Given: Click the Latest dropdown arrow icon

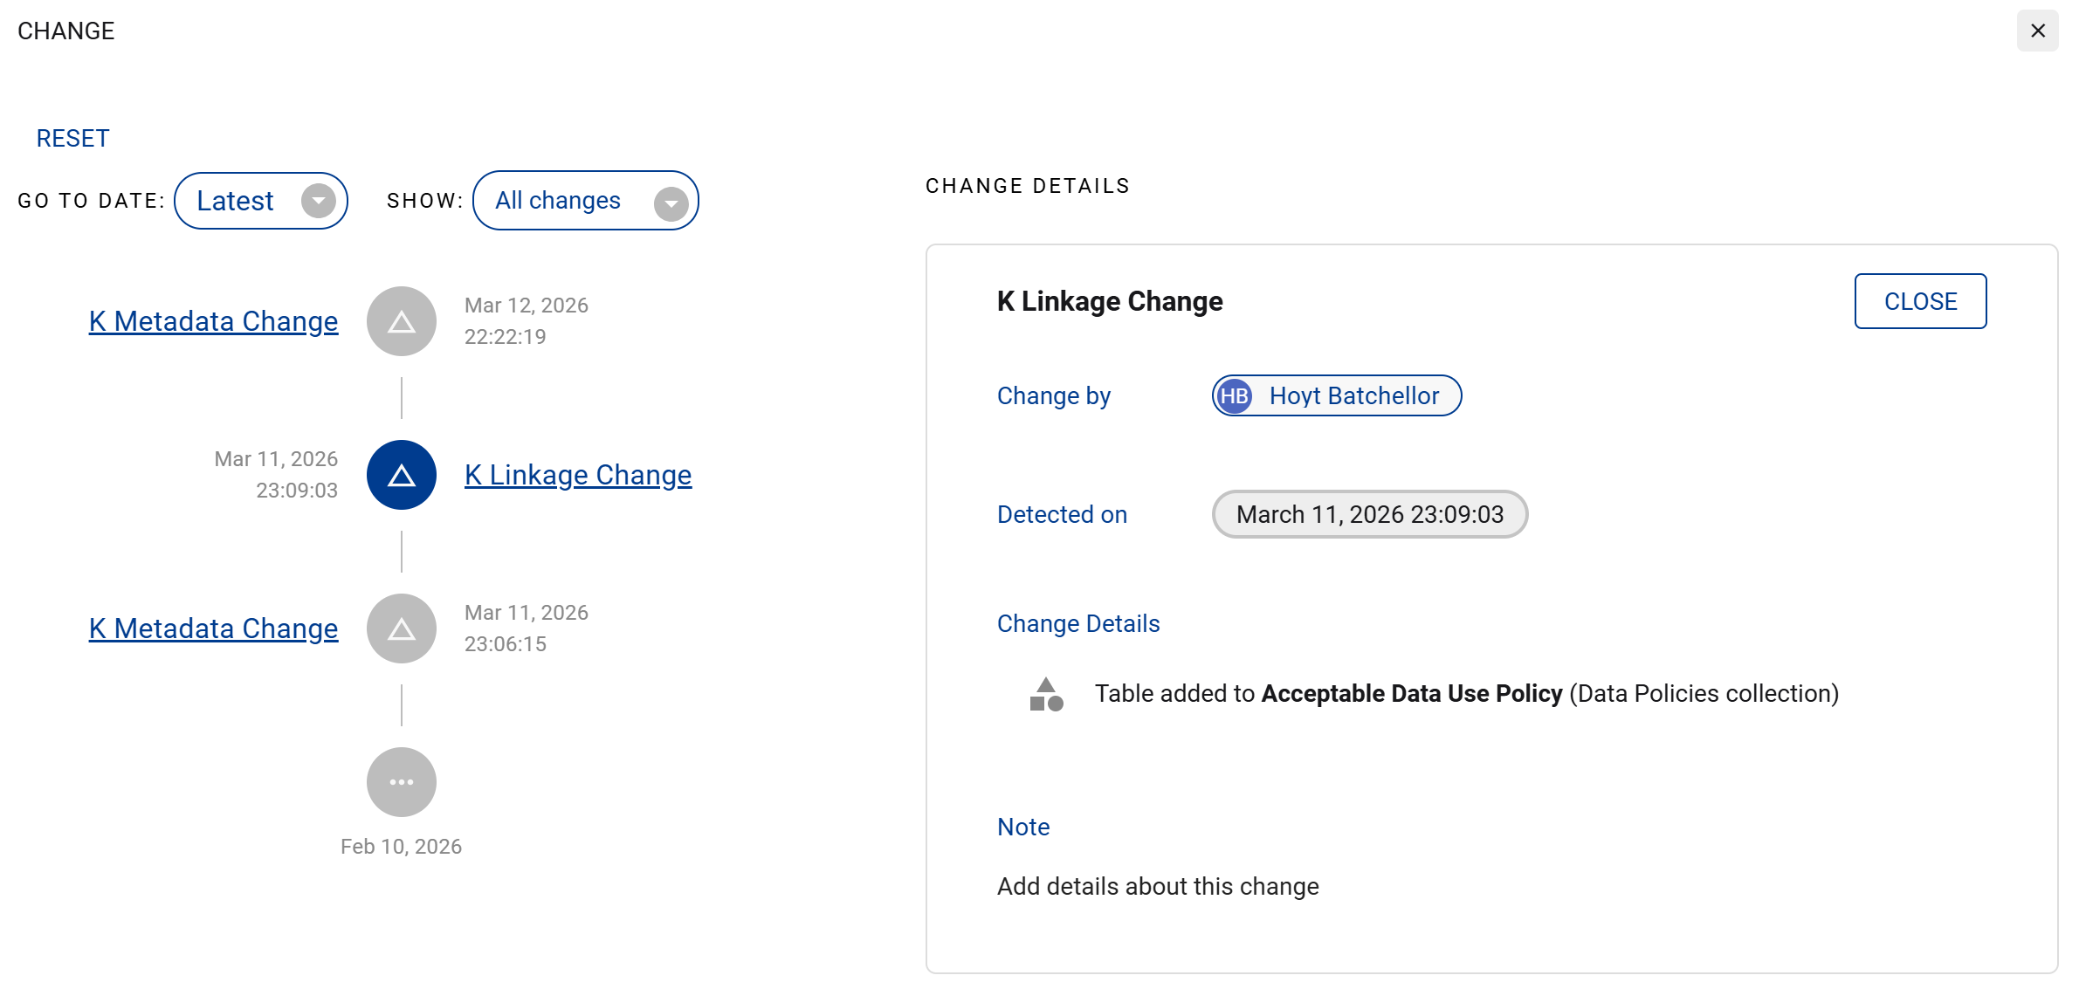Looking at the screenshot, I should pos(318,202).
